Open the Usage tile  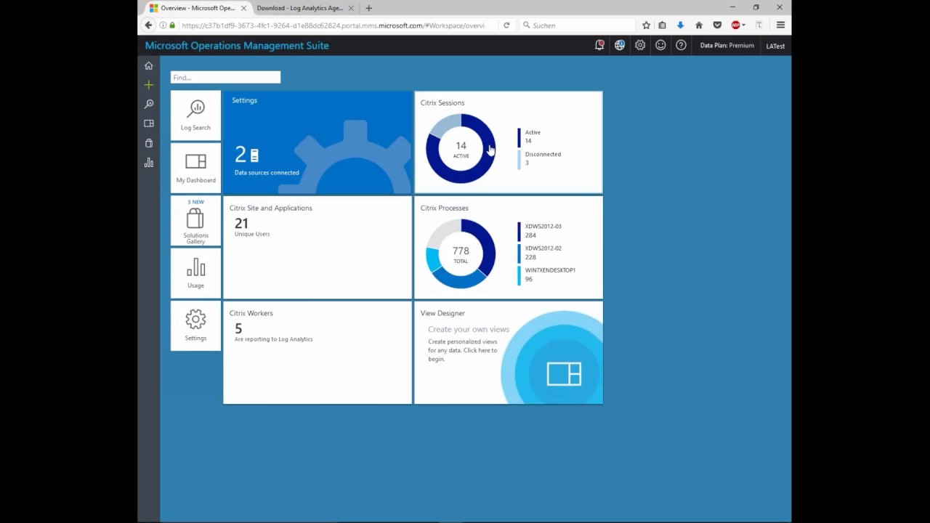195,273
